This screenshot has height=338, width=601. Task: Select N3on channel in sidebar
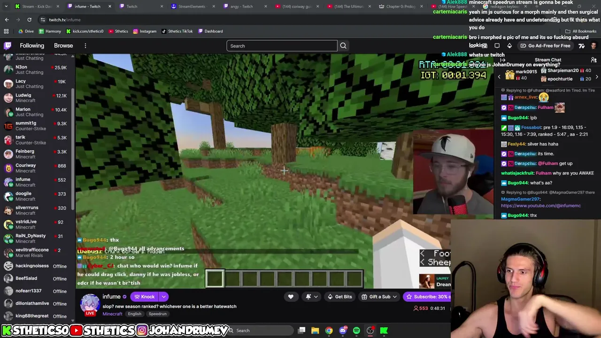click(x=38, y=69)
